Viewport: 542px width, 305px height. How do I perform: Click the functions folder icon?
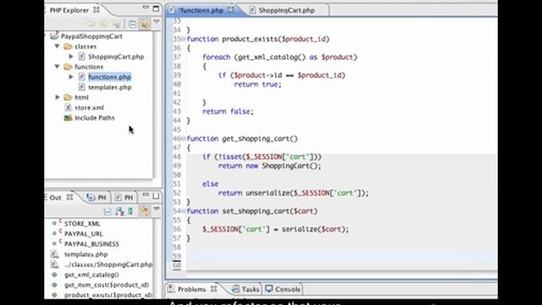pyautogui.click(x=68, y=67)
